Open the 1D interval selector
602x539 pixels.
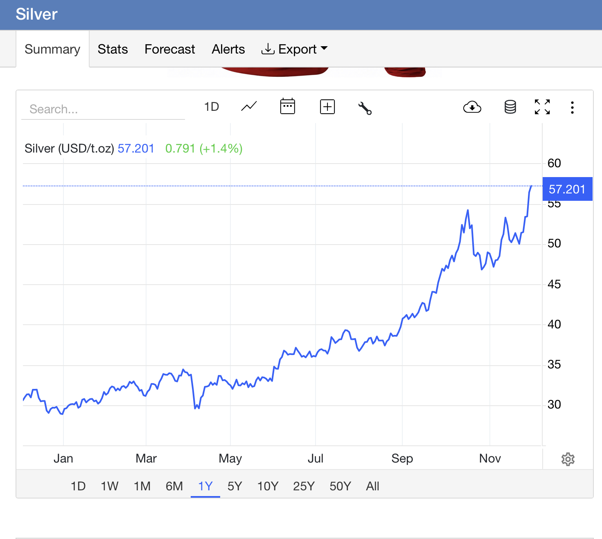pyautogui.click(x=212, y=107)
